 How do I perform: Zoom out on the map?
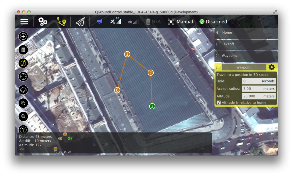click(23, 116)
